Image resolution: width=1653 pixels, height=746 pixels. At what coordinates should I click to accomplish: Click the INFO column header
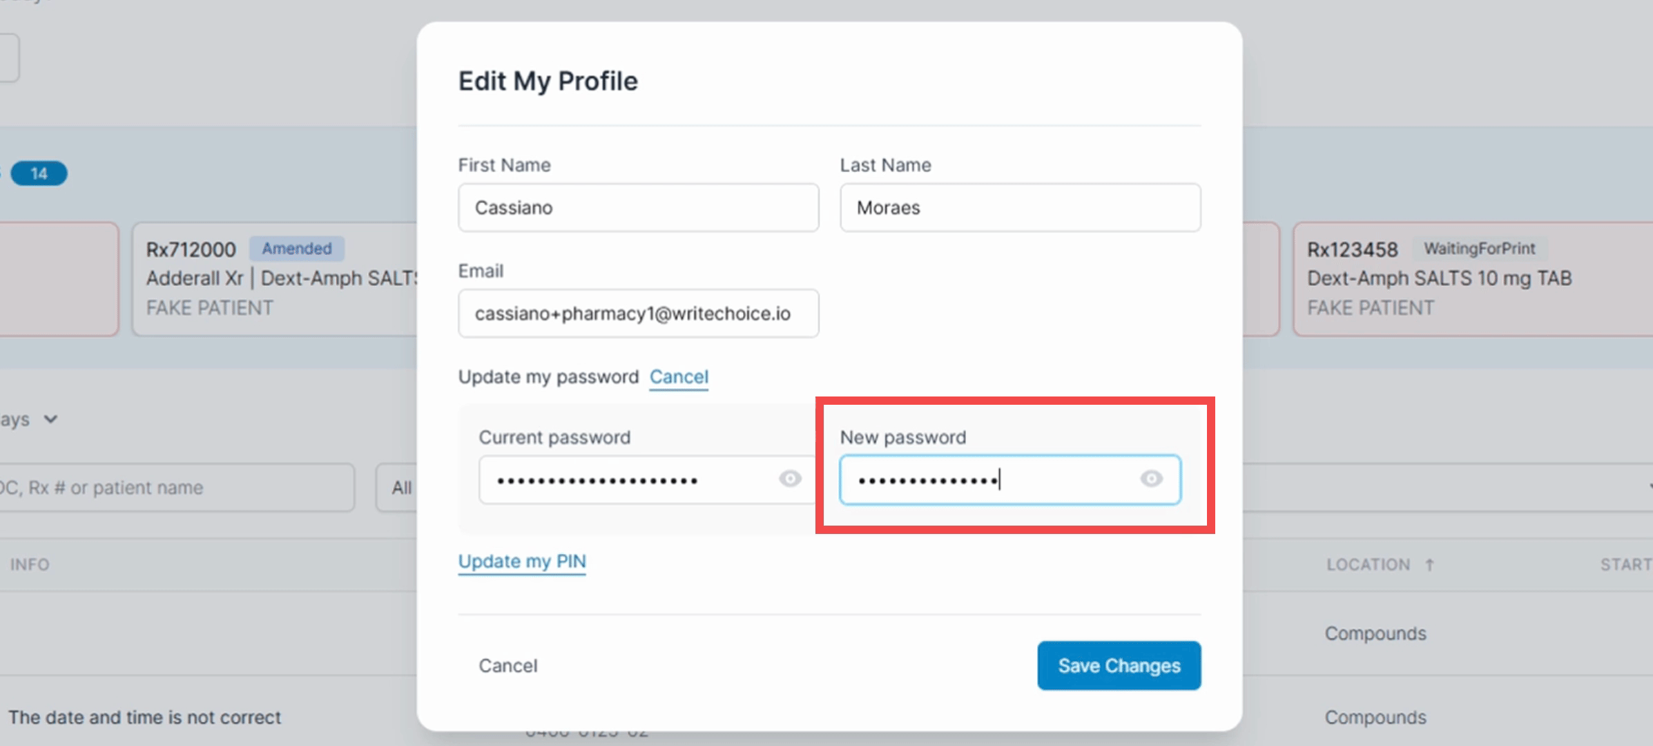[x=30, y=564]
